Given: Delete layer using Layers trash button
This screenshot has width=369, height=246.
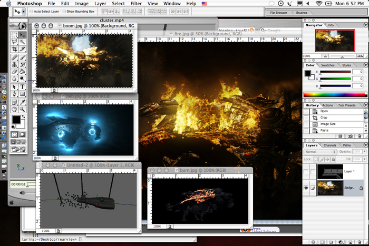Looking at the screenshot, I should click(x=359, y=242).
